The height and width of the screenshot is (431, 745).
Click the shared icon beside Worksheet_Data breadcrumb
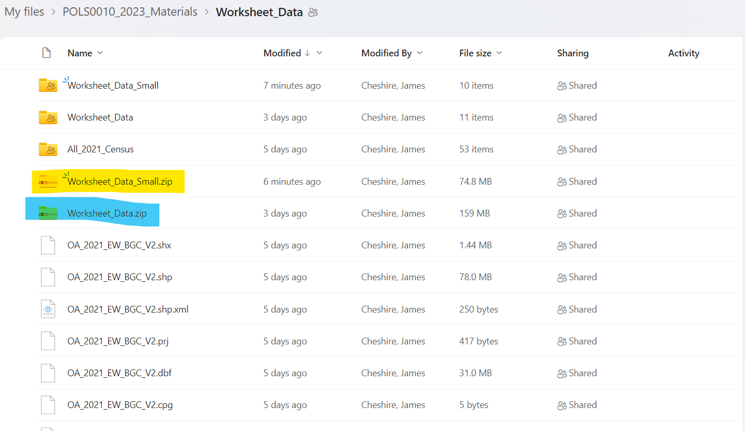[x=313, y=13]
